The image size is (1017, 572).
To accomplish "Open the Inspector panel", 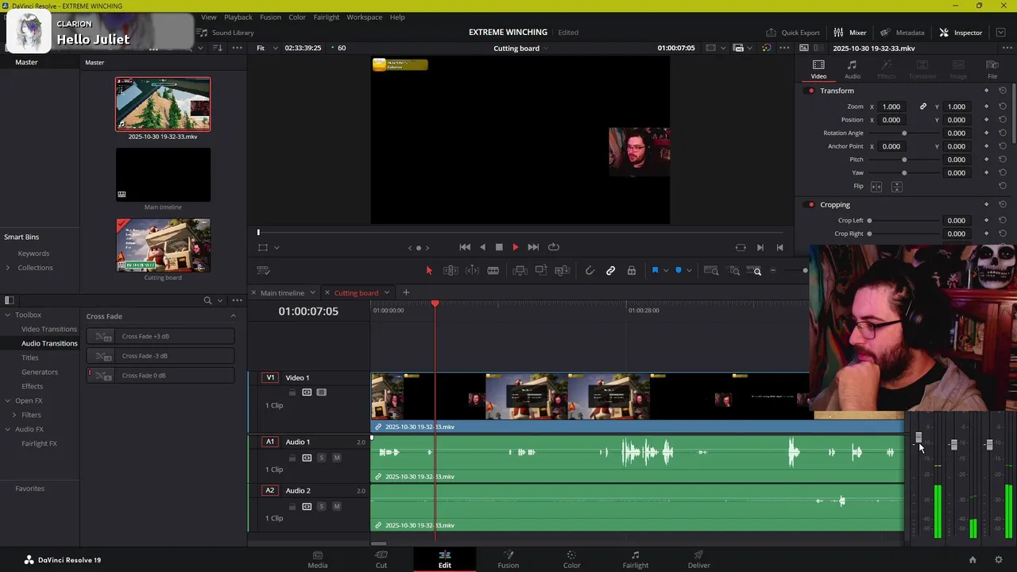I will pyautogui.click(x=961, y=33).
